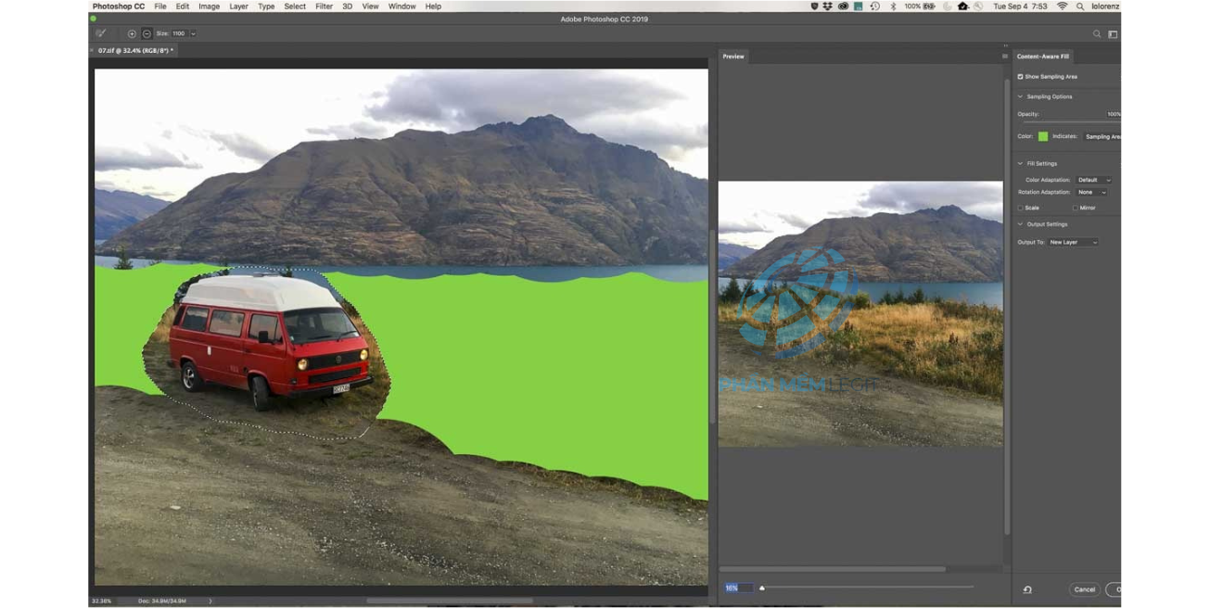Open the Color Adaptation dropdown
Image resolution: width=1210 pixels, height=608 pixels.
click(x=1093, y=180)
